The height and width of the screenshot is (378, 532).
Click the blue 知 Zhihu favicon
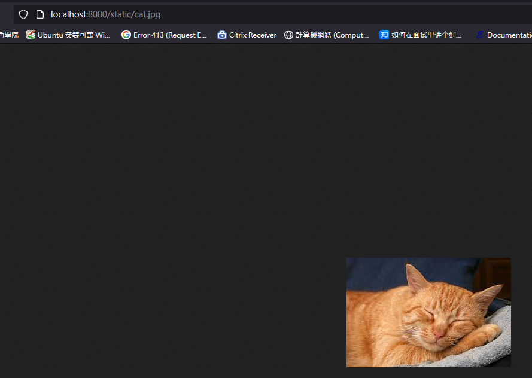coord(384,35)
